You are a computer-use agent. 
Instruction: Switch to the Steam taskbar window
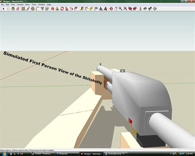pos(42,154)
